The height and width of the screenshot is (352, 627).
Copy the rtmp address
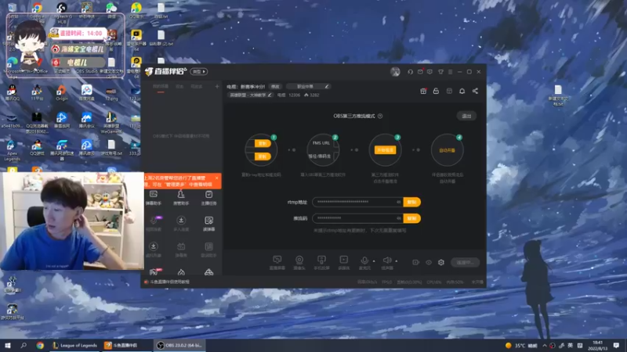tap(412, 202)
